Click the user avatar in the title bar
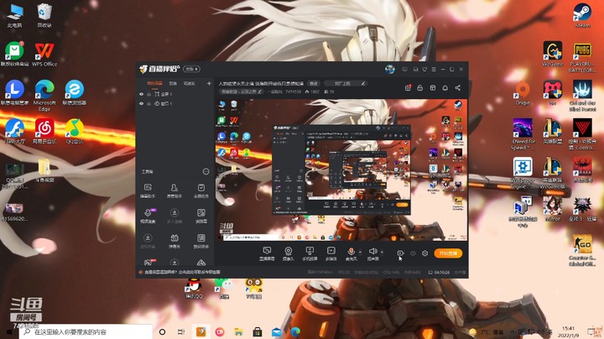Viewport: 604px width, 339px height. 390,70
